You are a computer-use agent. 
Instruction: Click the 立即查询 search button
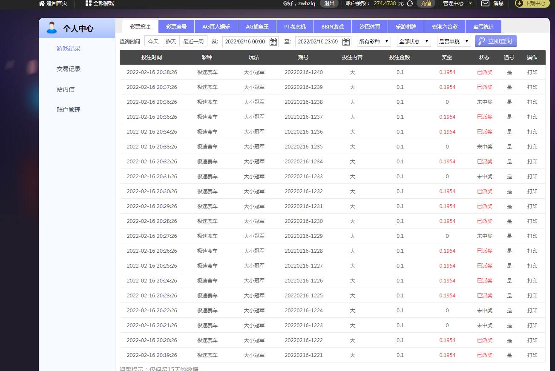495,41
